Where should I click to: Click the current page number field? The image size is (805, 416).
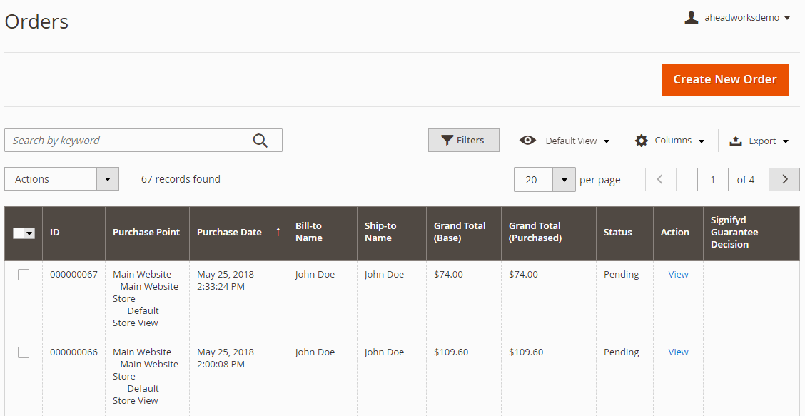point(713,180)
